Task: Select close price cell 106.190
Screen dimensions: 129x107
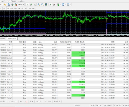Action: tap(125, 90)
